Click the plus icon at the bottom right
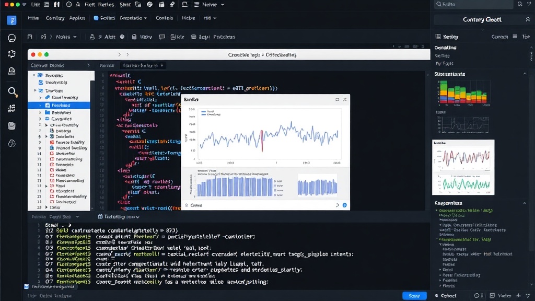535x301 pixels. (518, 296)
